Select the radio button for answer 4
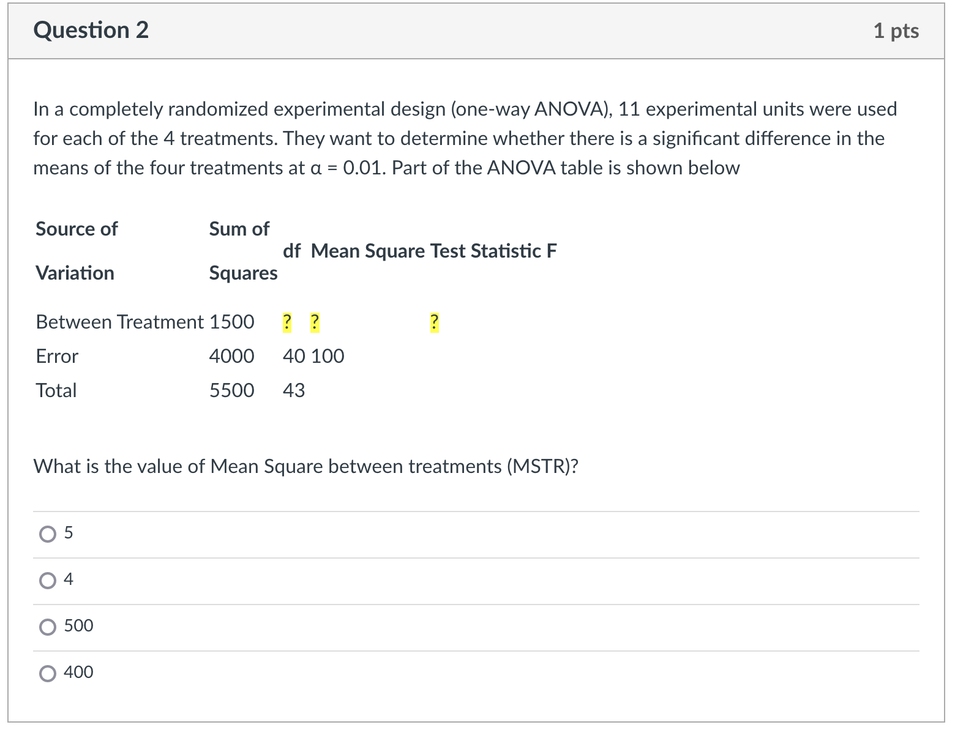 (48, 580)
